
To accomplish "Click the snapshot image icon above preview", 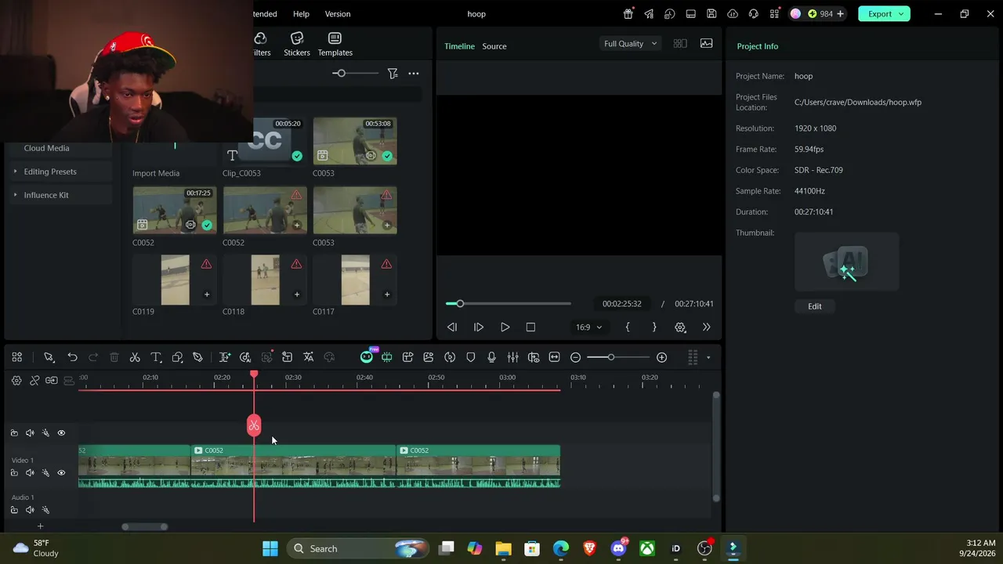I will click(706, 44).
